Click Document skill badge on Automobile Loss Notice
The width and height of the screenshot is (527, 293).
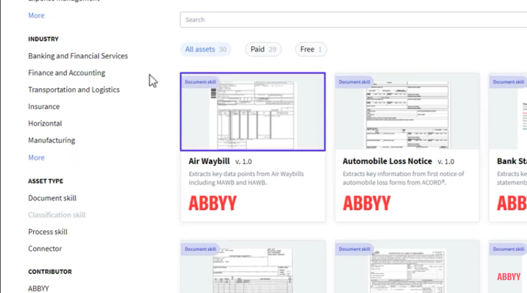tap(354, 82)
